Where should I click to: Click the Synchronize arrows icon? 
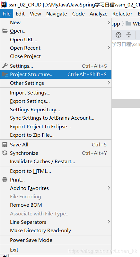point(5,153)
